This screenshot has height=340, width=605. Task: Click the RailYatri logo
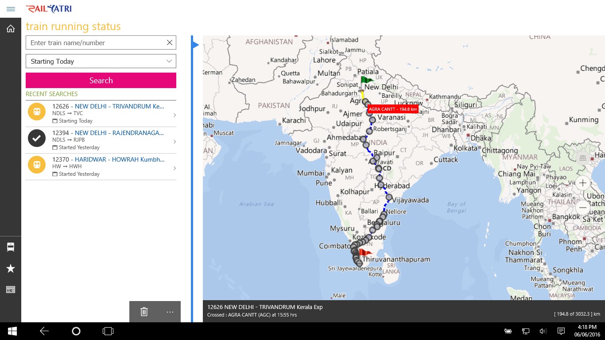click(x=48, y=9)
